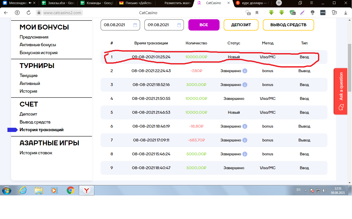Open Вывод средств sidebar link
The image size is (352, 219).
point(35,122)
